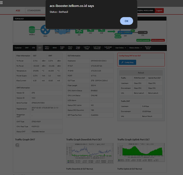Click the ONU Link Status value ONLINE

pos(94,95)
